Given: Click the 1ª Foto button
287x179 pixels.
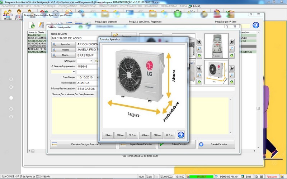Looking at the screenshot, I should 108,135.
